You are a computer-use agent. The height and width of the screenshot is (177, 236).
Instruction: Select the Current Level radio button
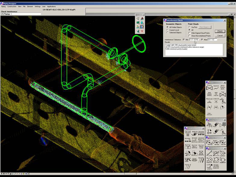168,30
